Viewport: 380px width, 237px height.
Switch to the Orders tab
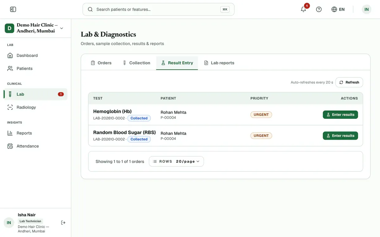tap(101, 63)
